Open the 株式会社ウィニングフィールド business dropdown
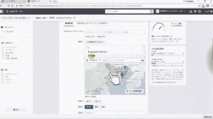The width and height of the screenshot is (213, 119). click(x=171, y=11)
